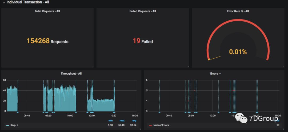This screenshot has width=288, height=132.
Task: Click the annotation marker near 10:03 on Throughput chart
Action: click(76, 112)
